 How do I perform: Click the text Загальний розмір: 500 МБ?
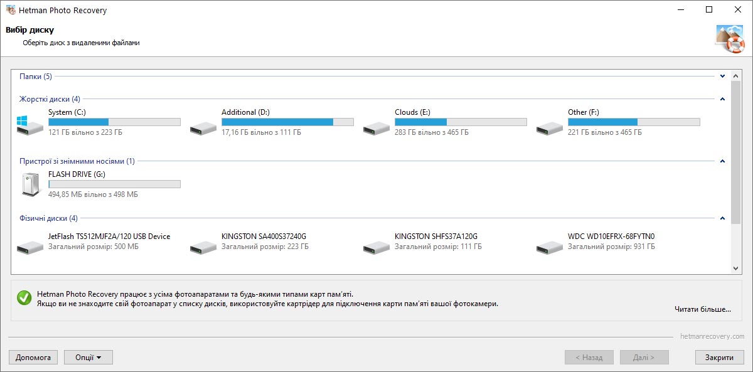pyautogui.click(x=93, y=247)
